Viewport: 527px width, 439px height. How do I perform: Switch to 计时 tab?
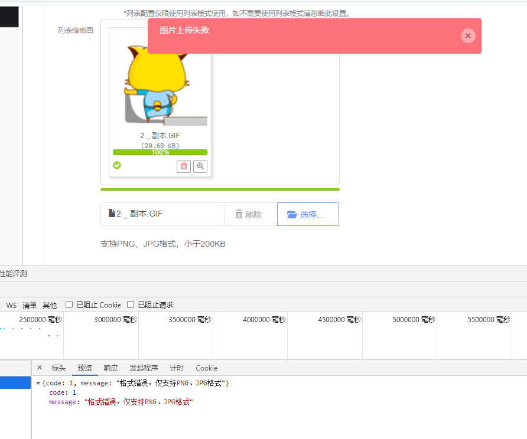tap(177, 368)
